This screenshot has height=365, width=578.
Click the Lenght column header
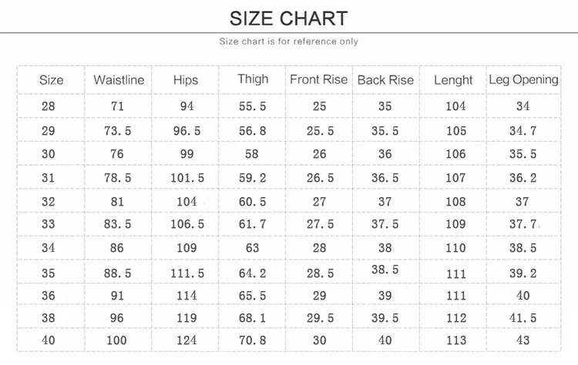pos(453,80)
